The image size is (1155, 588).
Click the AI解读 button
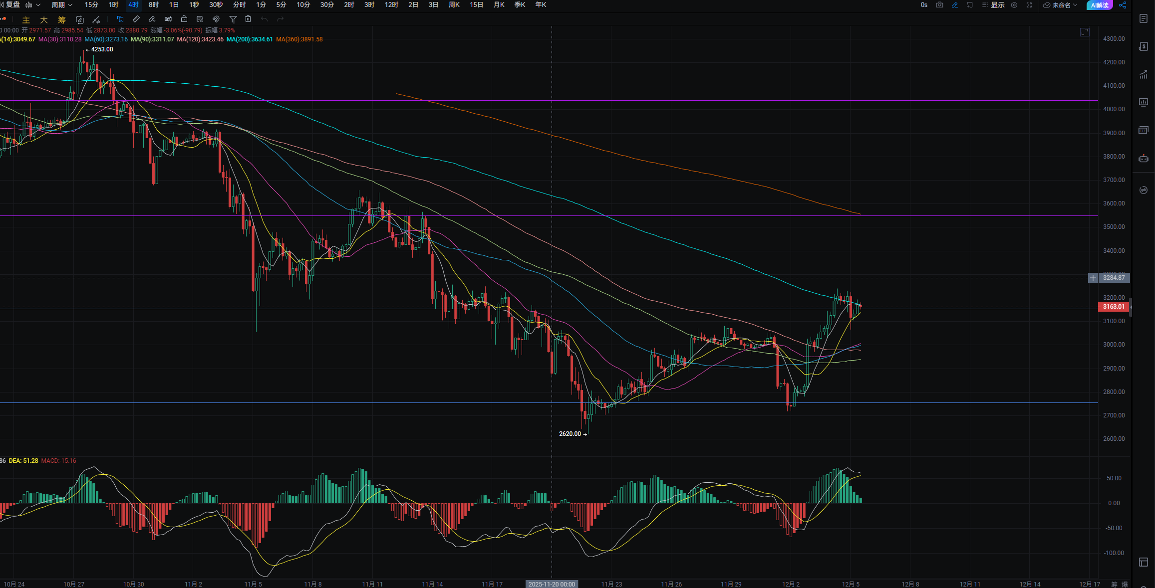(x=1100, y=5)
